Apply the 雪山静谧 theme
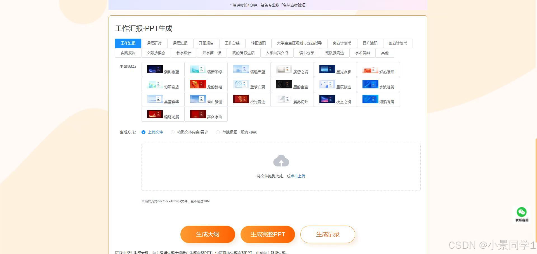Screen dimensions: 537x254 click(x=206, y=99)
